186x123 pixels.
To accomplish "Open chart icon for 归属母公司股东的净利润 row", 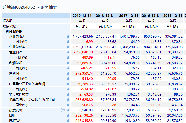I will pos(68,84).
